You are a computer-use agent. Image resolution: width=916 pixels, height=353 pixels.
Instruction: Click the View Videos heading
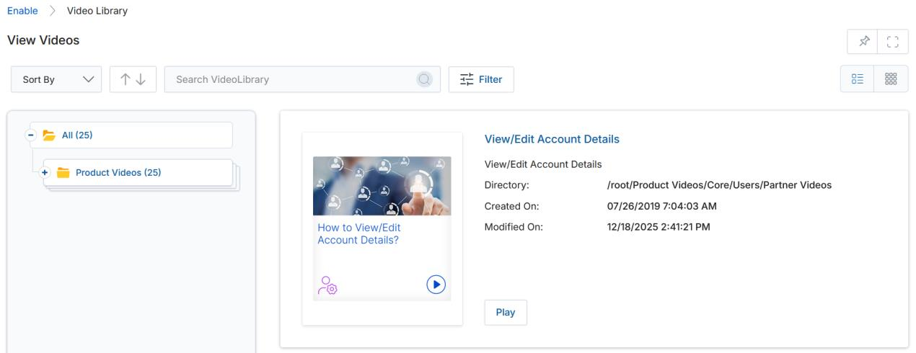[x=43, y=41]
